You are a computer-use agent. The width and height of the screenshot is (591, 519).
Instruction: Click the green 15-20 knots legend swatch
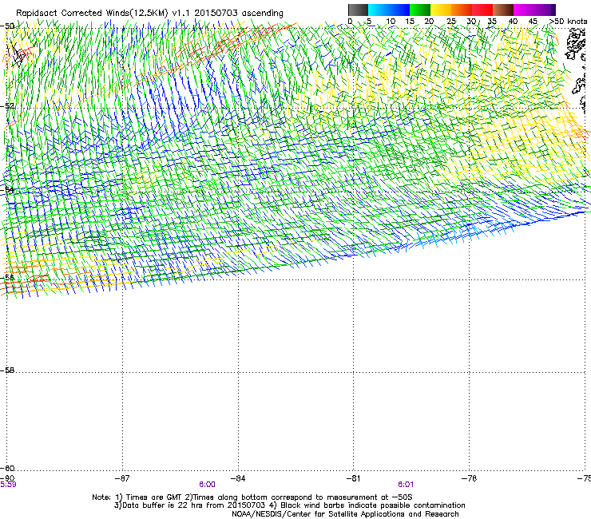click(x=420, y=10)
